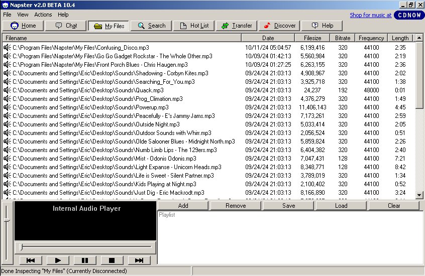Click speaker icon of Go Go Gadget Rockstar

[x=8, y=56]
